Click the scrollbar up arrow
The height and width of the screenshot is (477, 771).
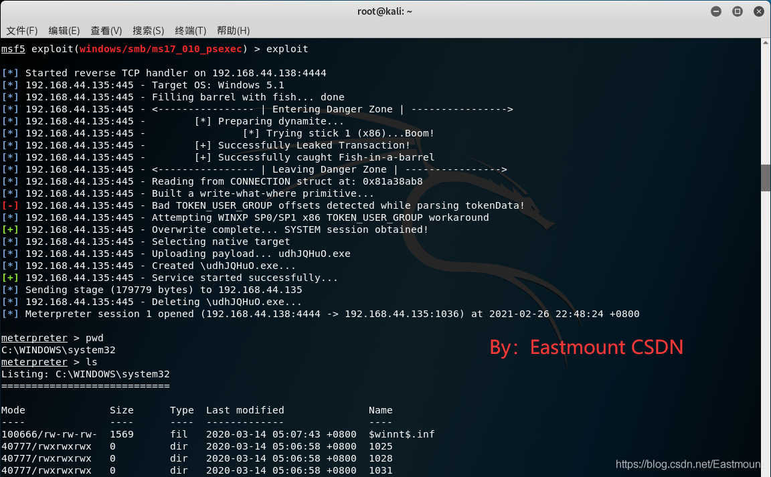766,43
